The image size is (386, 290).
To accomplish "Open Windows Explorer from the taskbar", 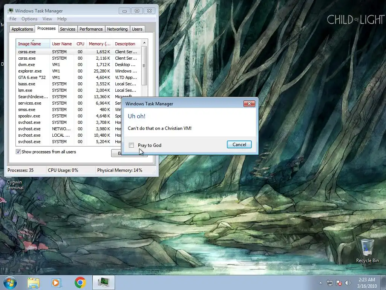I will pos(34,283).
